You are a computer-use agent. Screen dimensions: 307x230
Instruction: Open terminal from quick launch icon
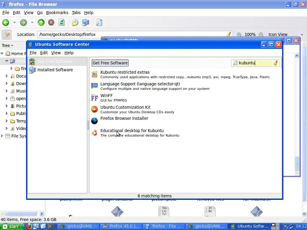point(51,226)
